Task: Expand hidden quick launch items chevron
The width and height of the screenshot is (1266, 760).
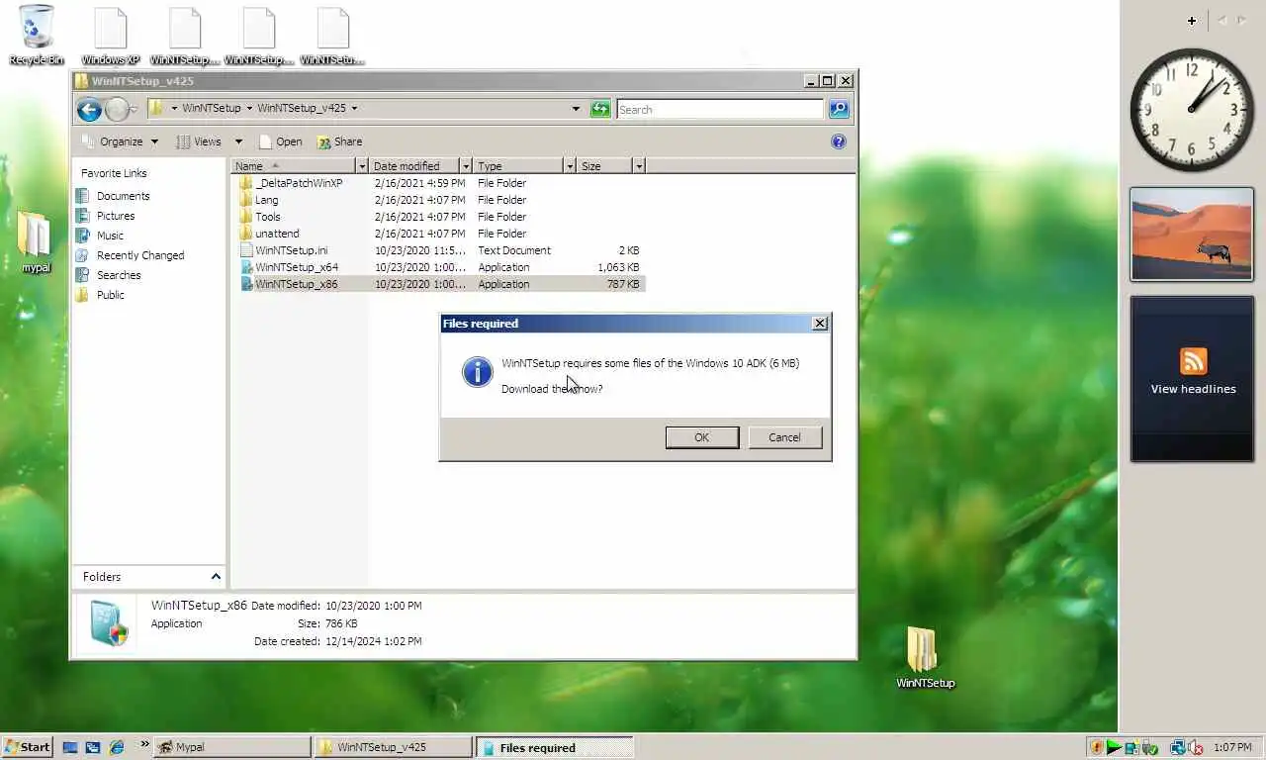Action: 145,744
